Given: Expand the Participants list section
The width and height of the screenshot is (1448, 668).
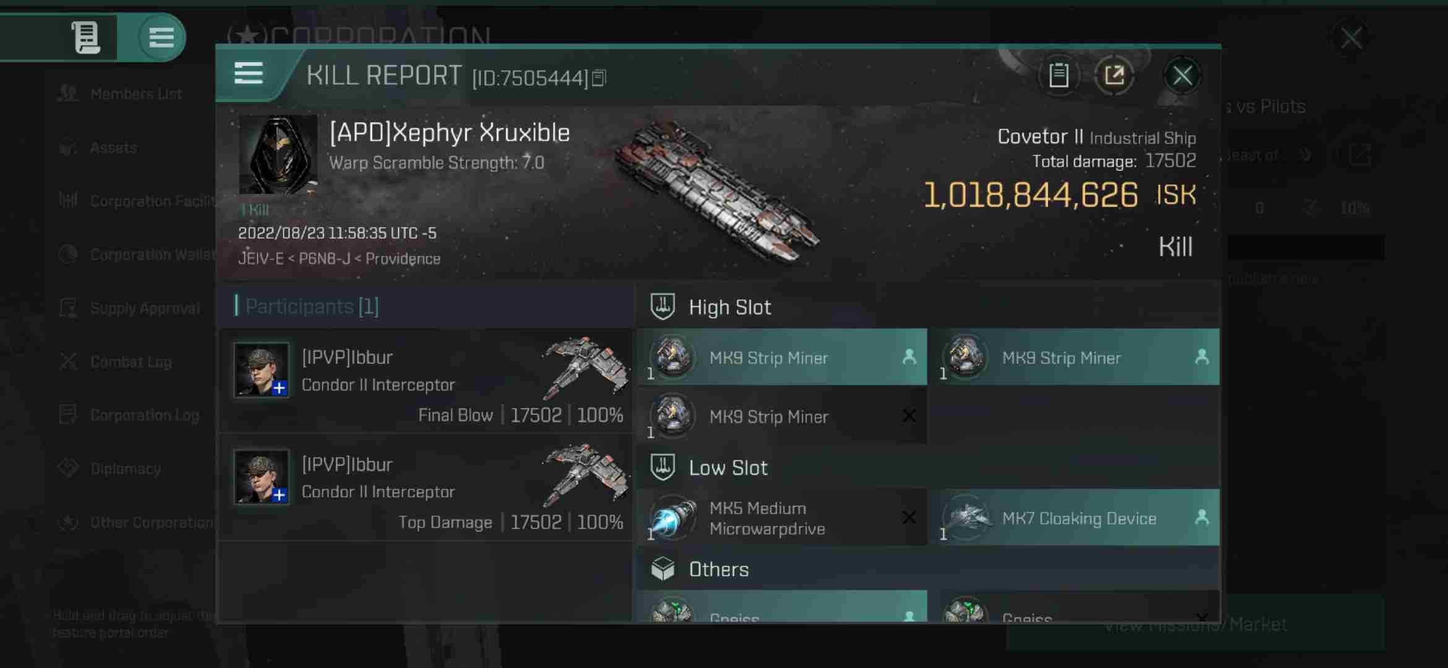Looking at the screenshot, I should [311, 306].
